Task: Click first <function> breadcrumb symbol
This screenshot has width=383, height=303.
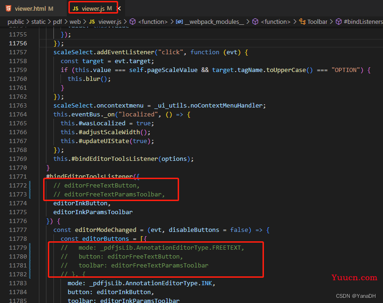Action: click(153, 22)
